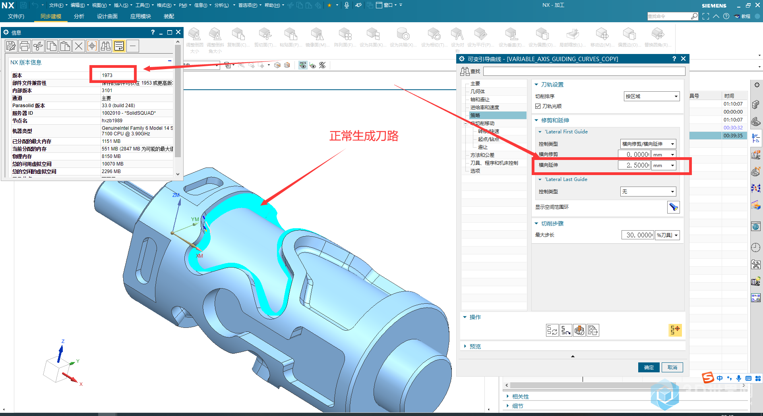This screenshot has width=763, height=416.
Task: Click the Sogou soft keyboard icon
Action: coord(748,378)
